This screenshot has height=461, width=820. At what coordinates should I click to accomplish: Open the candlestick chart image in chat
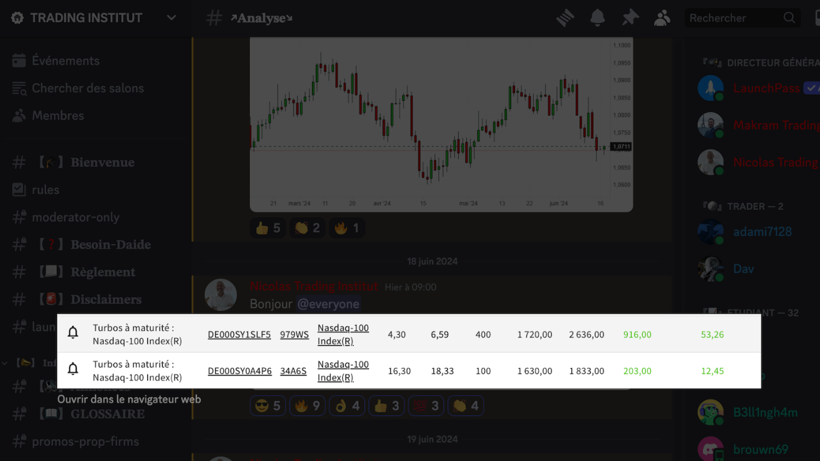tap(441, 124)
